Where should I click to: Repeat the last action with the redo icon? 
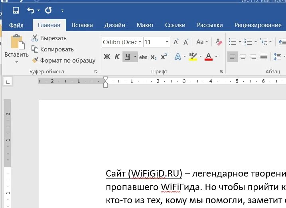click(48, 10)
